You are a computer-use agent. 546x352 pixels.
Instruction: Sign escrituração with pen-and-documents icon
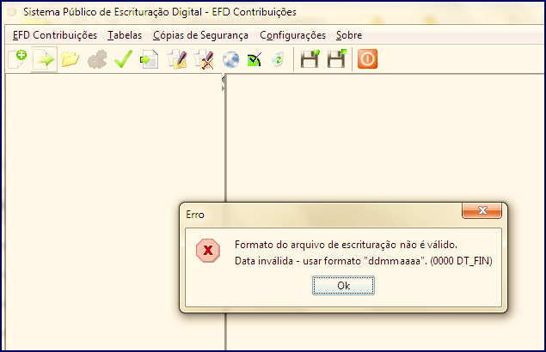click(177, 59)
